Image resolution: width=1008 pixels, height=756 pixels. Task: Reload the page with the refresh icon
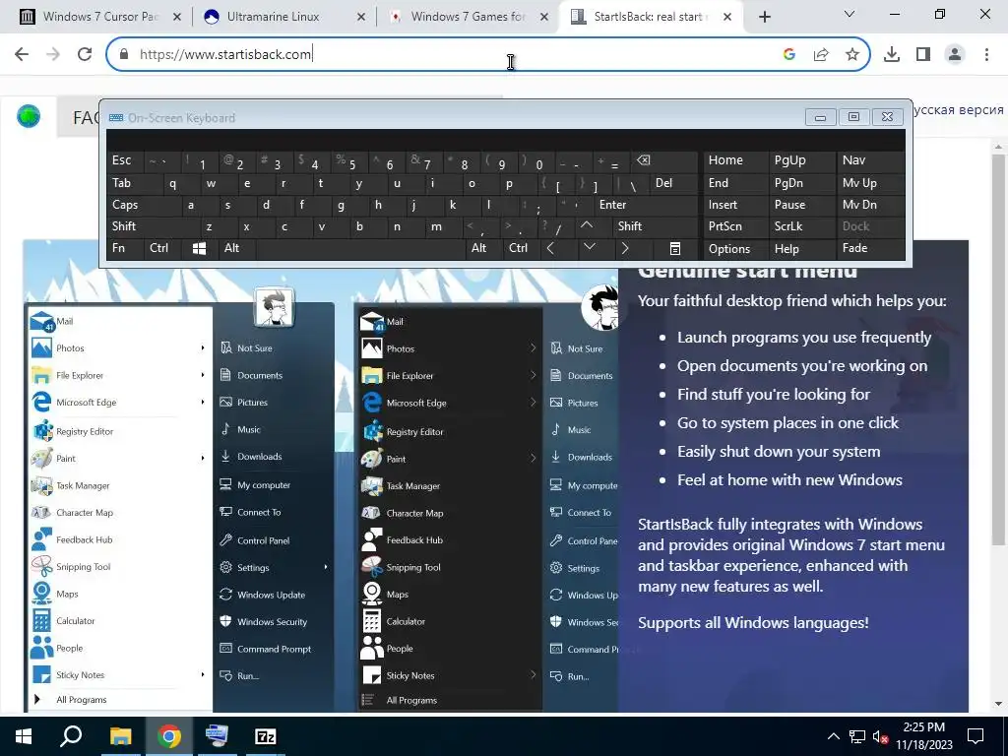(x=85, y=54)
